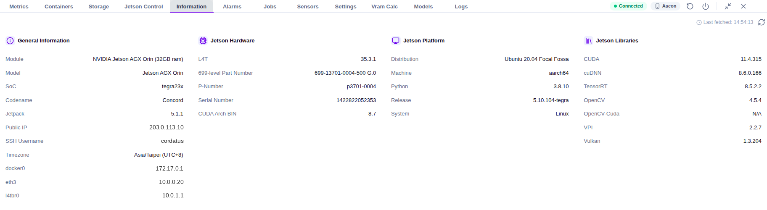Screen dimensions: 767x210
Task: Open the Alarms tab
Action: (x=232, y=7)
